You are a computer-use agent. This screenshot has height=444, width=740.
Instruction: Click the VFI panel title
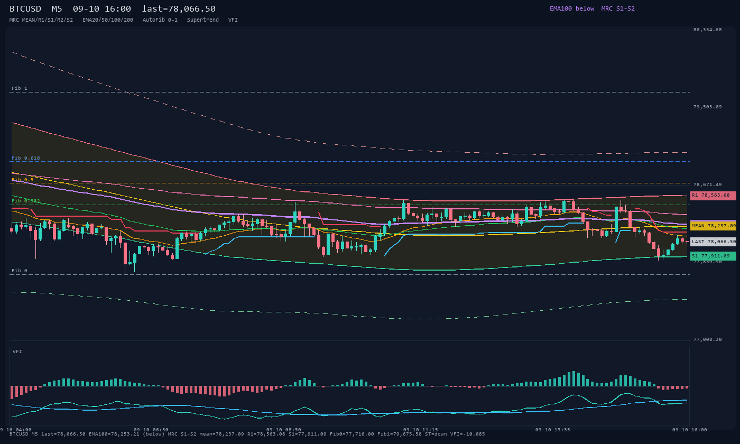17,351
